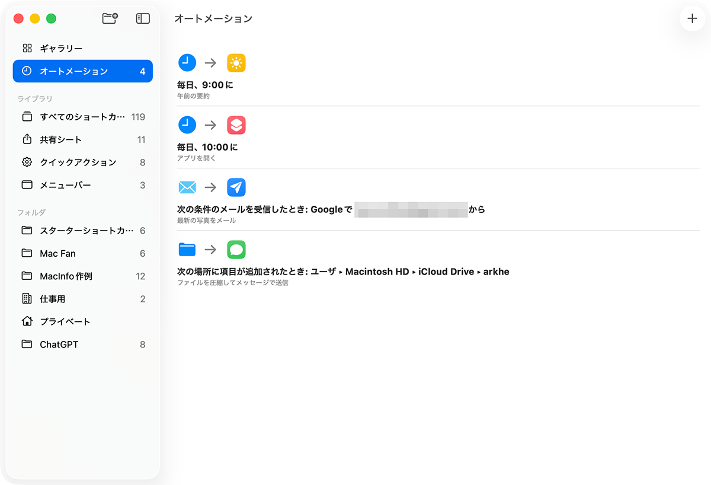Click the plus button to add automation
Screen dimensions: 711x485
tap(692, 18)
